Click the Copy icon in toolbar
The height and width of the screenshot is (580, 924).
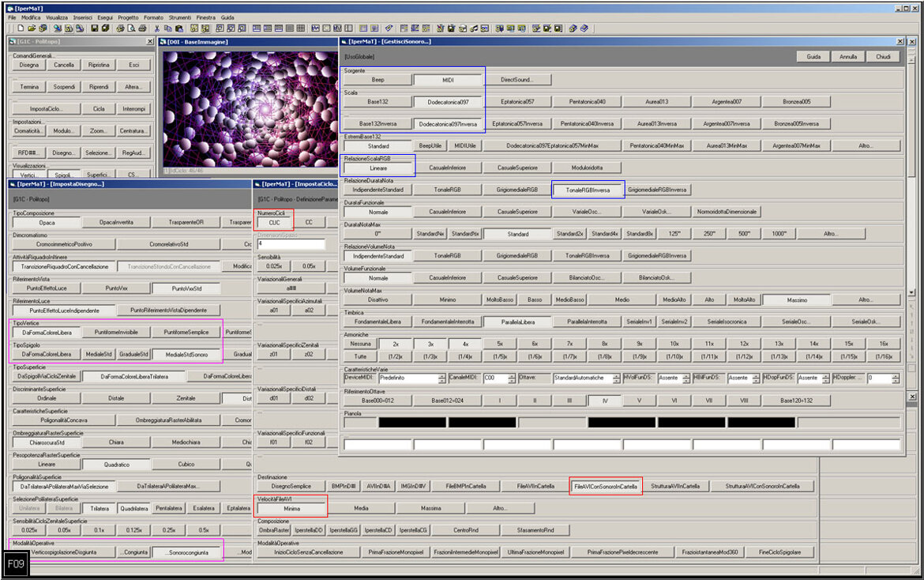coord(168,28)
